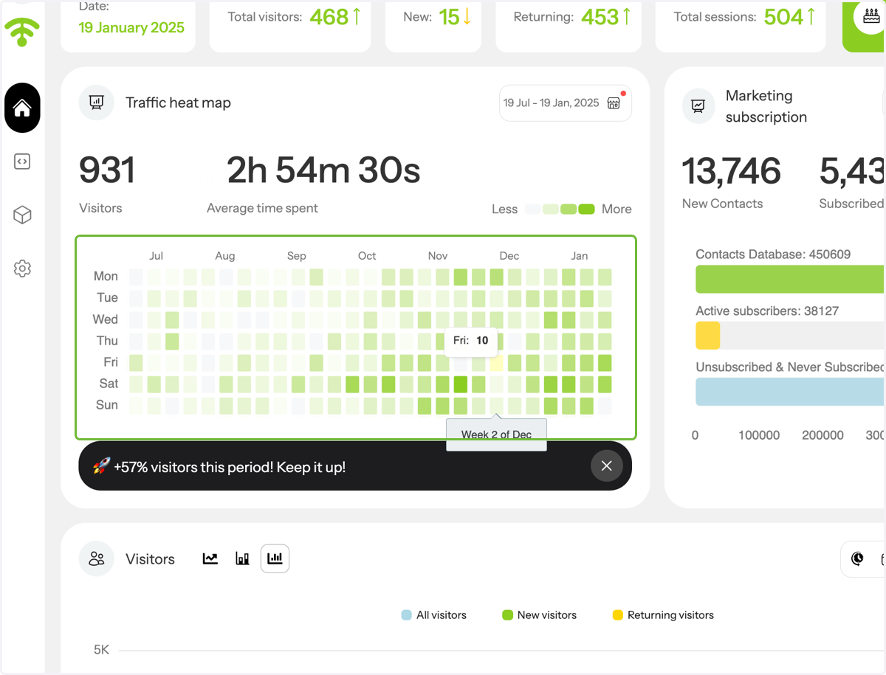
Task: Click the pie chart icon in Visitors panel
Action: pos(857,558)
